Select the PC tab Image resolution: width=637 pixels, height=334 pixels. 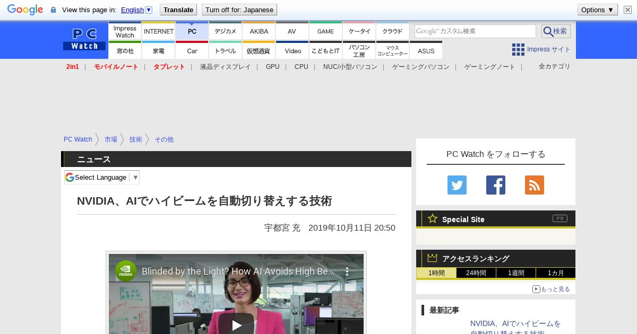point(192,31)
